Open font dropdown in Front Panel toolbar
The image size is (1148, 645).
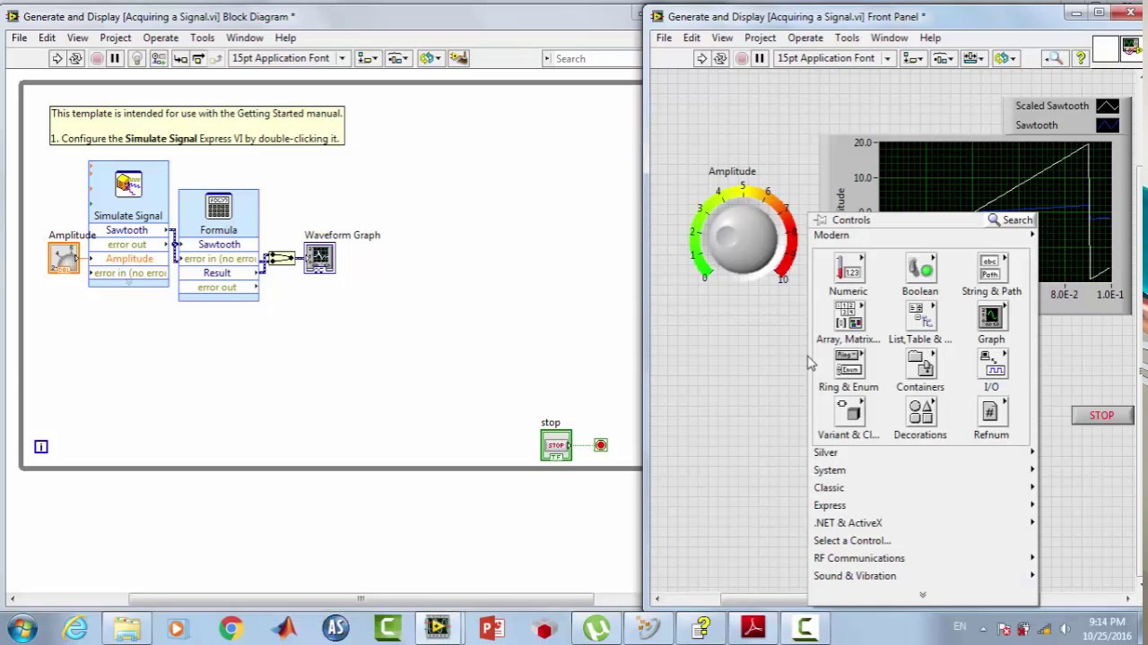click(x=835, y=58)
